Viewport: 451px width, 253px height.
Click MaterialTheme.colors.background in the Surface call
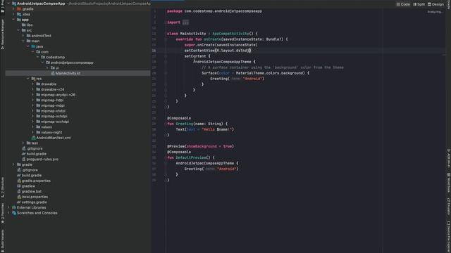(x=271, y=73)
